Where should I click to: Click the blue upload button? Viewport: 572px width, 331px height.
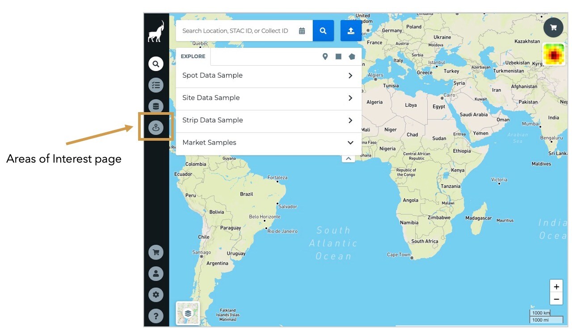click(x=351, y=31)
